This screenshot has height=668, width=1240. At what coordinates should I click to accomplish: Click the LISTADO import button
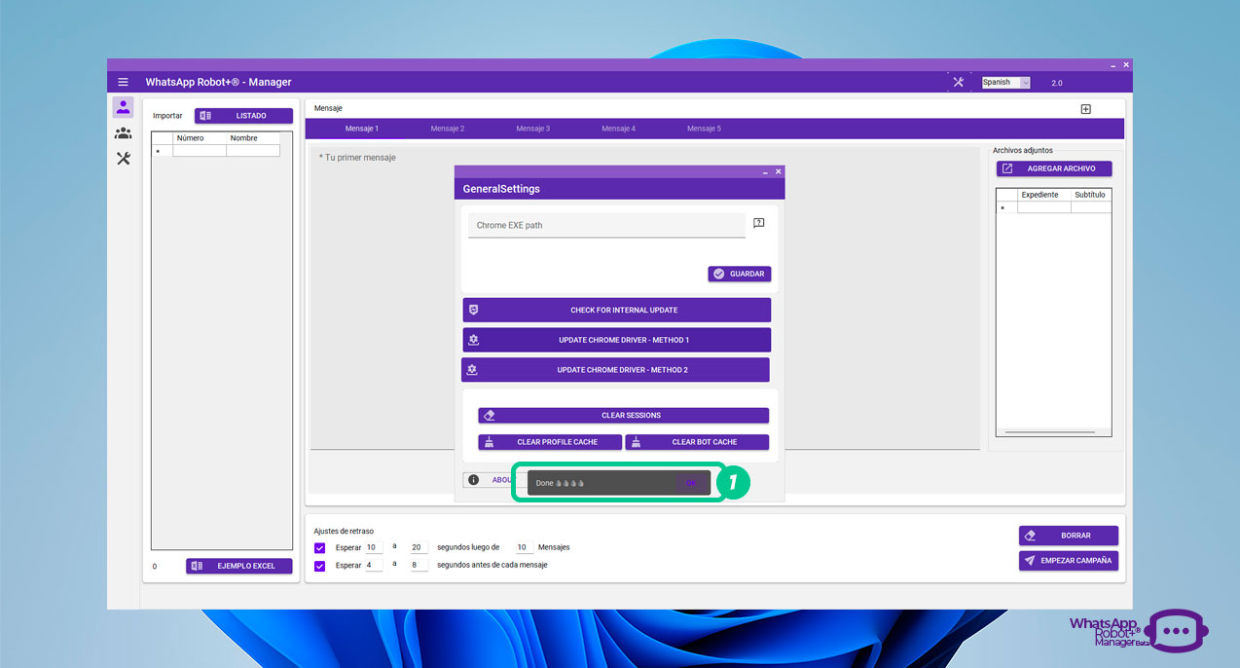[243, 116]
